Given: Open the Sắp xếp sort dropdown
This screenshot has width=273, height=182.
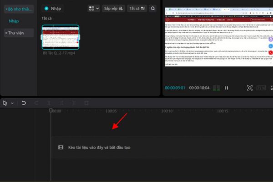Looking at the screenshot, I should [x=113, y=8].
